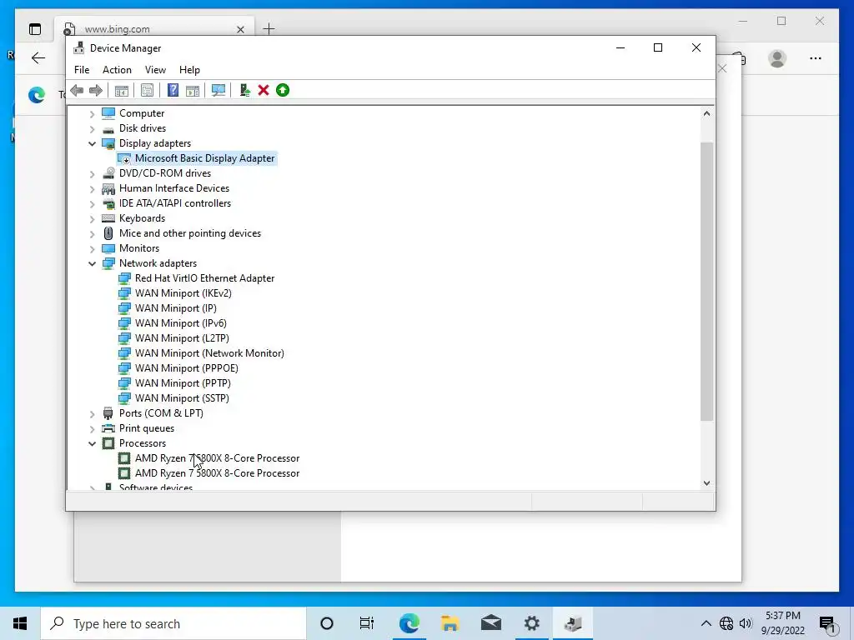Screen dimensions: 854x640
Task: Select WAN Miniport (IKEv2)
Action: [183, 293]
